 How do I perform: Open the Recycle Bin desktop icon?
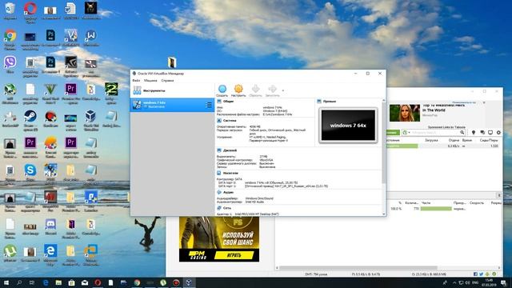(x=10, y=8)
